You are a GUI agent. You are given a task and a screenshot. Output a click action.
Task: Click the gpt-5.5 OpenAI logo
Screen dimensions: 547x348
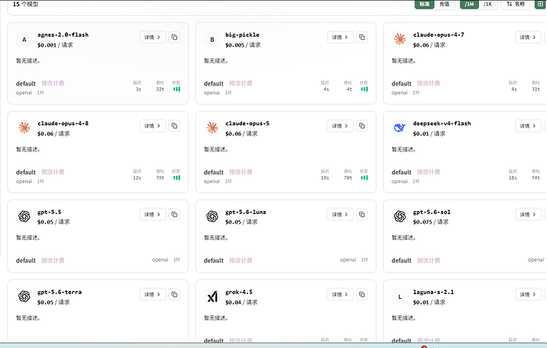[x=24, y=216]
